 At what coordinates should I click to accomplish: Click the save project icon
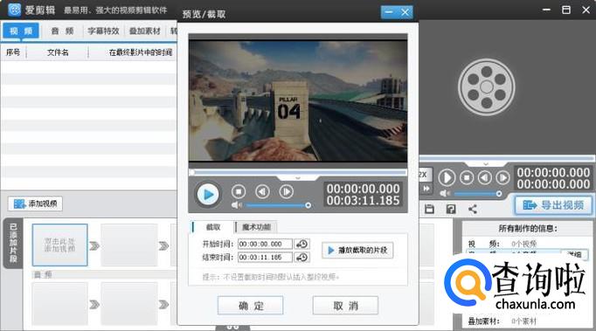[429, 209]
